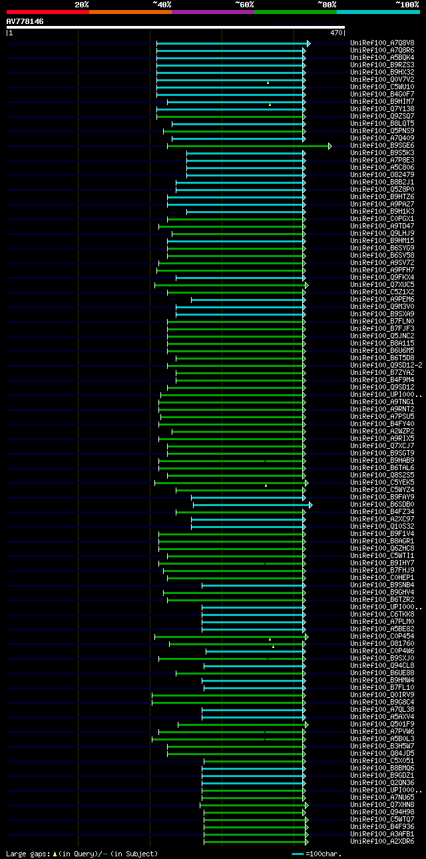Select label UniRef100_A7Q409
The height and width of the screenshot is (859, 426).
(x=382, y=139)
